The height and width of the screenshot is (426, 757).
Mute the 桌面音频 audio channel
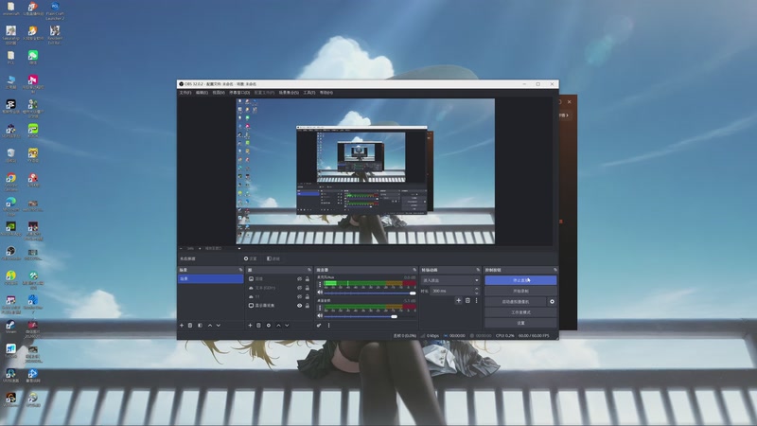pos(320,316)
